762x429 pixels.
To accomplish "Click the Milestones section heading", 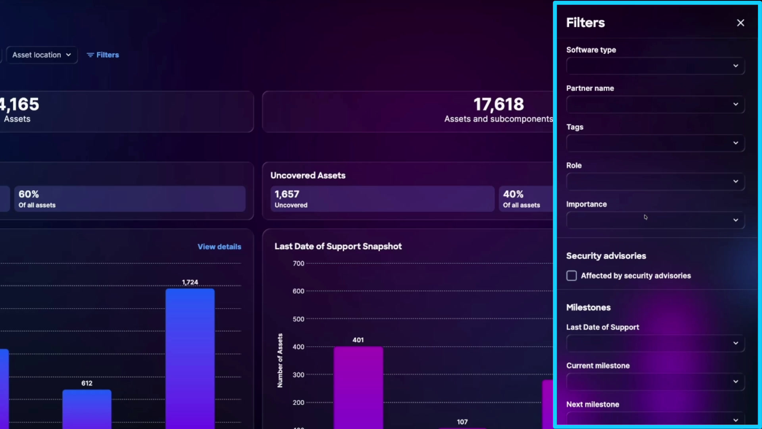I will 588,307.
